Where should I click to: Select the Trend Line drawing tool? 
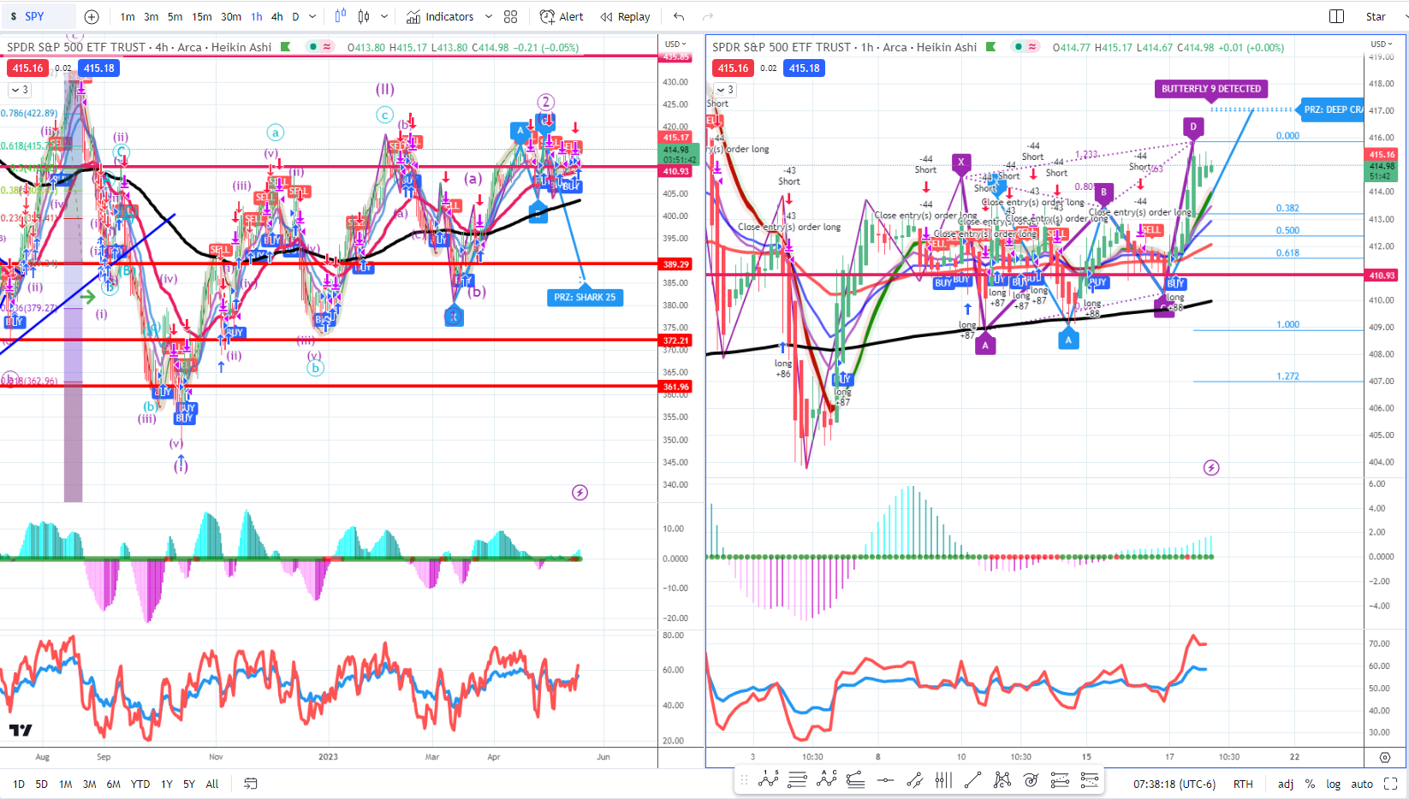pos(972,779)
